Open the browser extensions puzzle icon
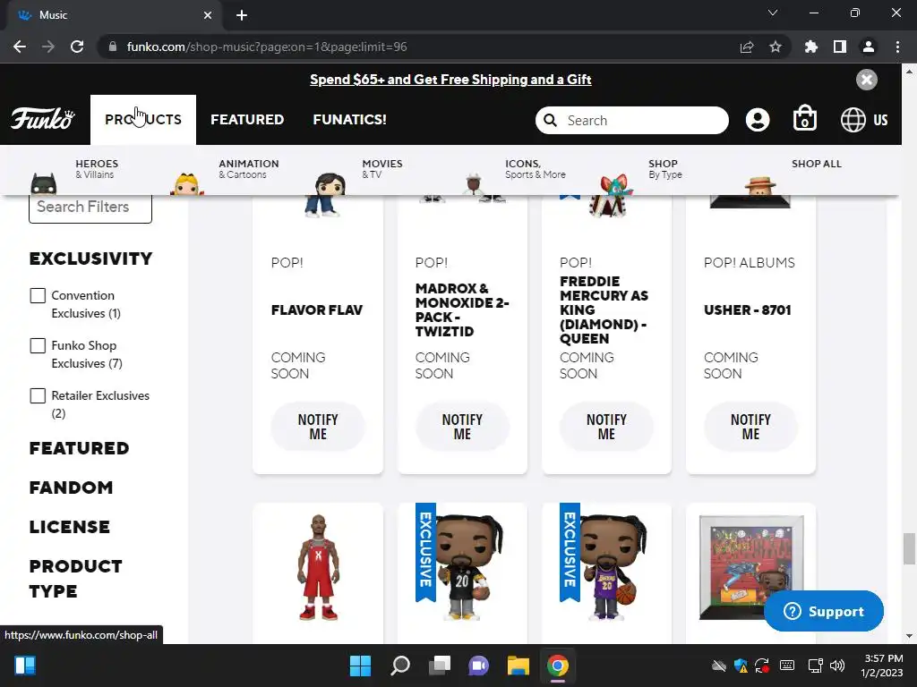The width and height of the screenshot is (917, 687). (x=810, y=47)
